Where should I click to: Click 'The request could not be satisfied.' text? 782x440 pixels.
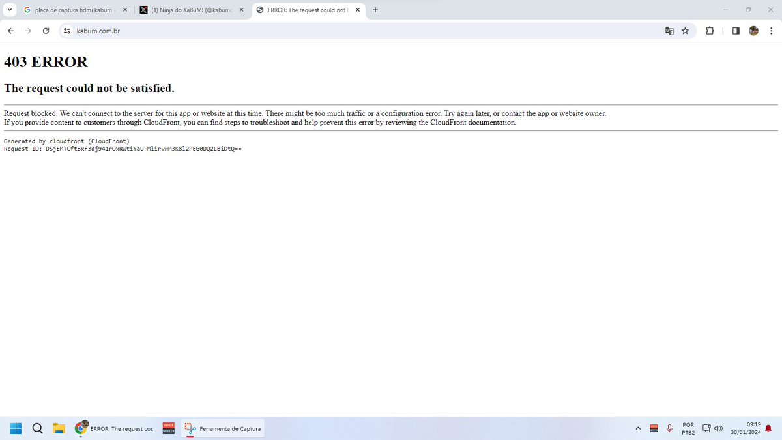pos(89,88)
